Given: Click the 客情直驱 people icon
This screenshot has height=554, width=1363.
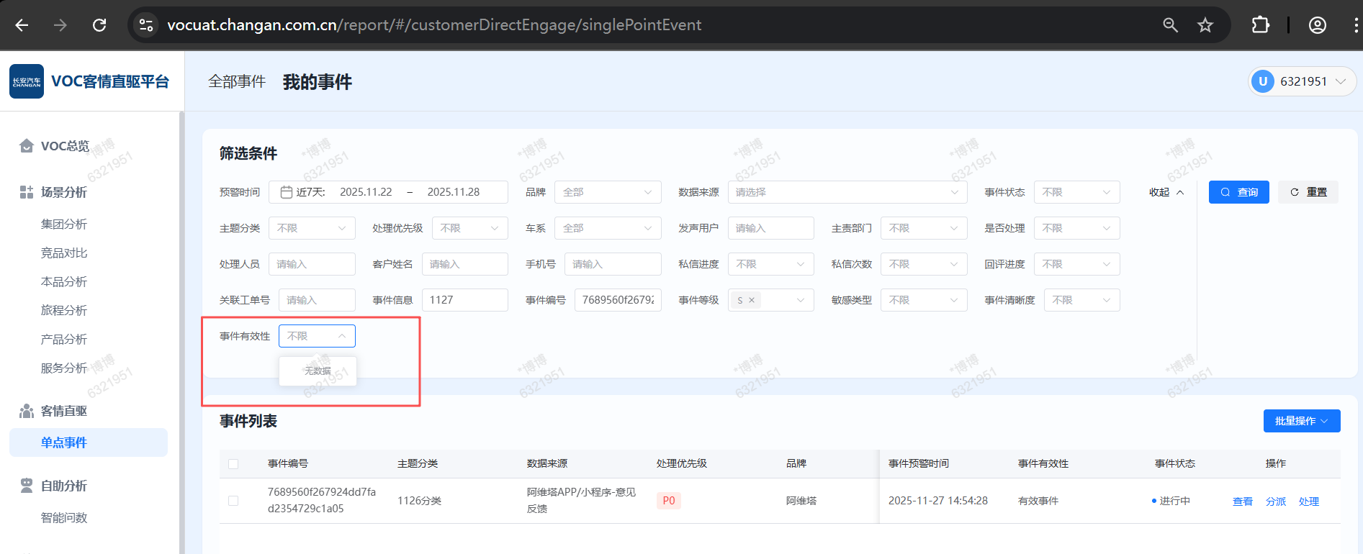Looking at the screenshot, I should tap(27, 411).
